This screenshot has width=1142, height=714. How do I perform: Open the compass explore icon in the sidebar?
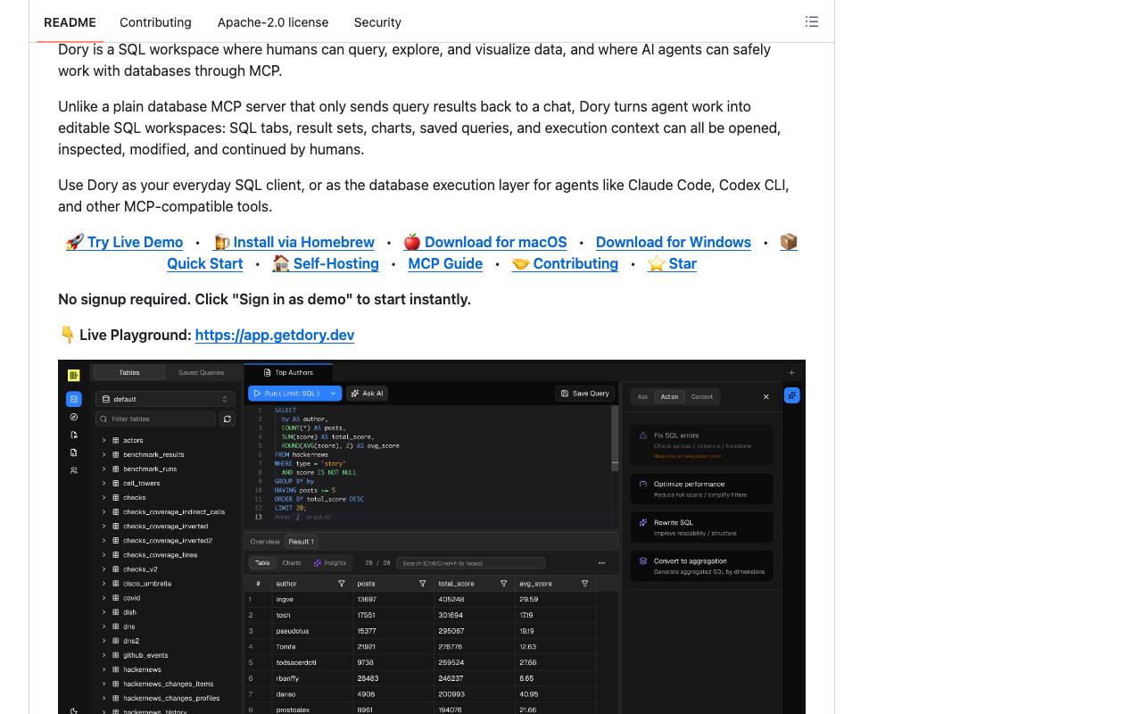[74, 417]
